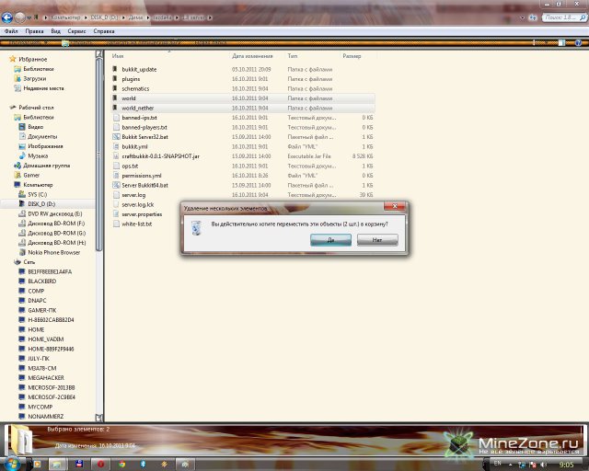
Task: Open the Файл menu
Action: (11, 30)
